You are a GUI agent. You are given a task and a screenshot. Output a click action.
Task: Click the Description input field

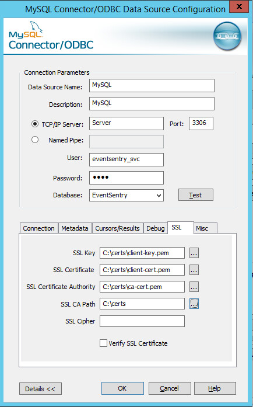point(152,103)
